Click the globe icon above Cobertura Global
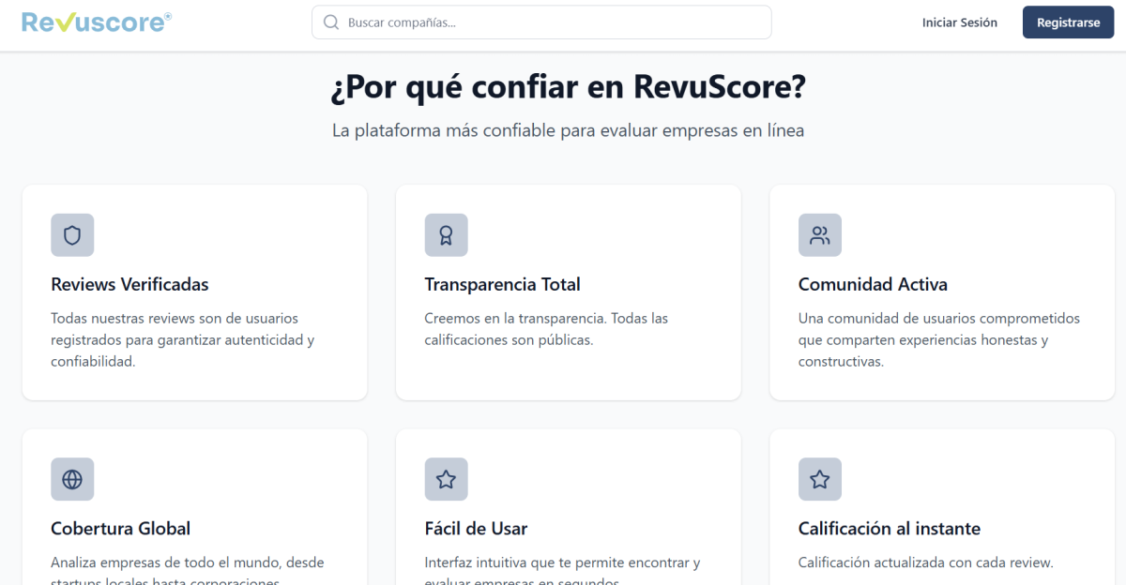 [x=72, y=479]
